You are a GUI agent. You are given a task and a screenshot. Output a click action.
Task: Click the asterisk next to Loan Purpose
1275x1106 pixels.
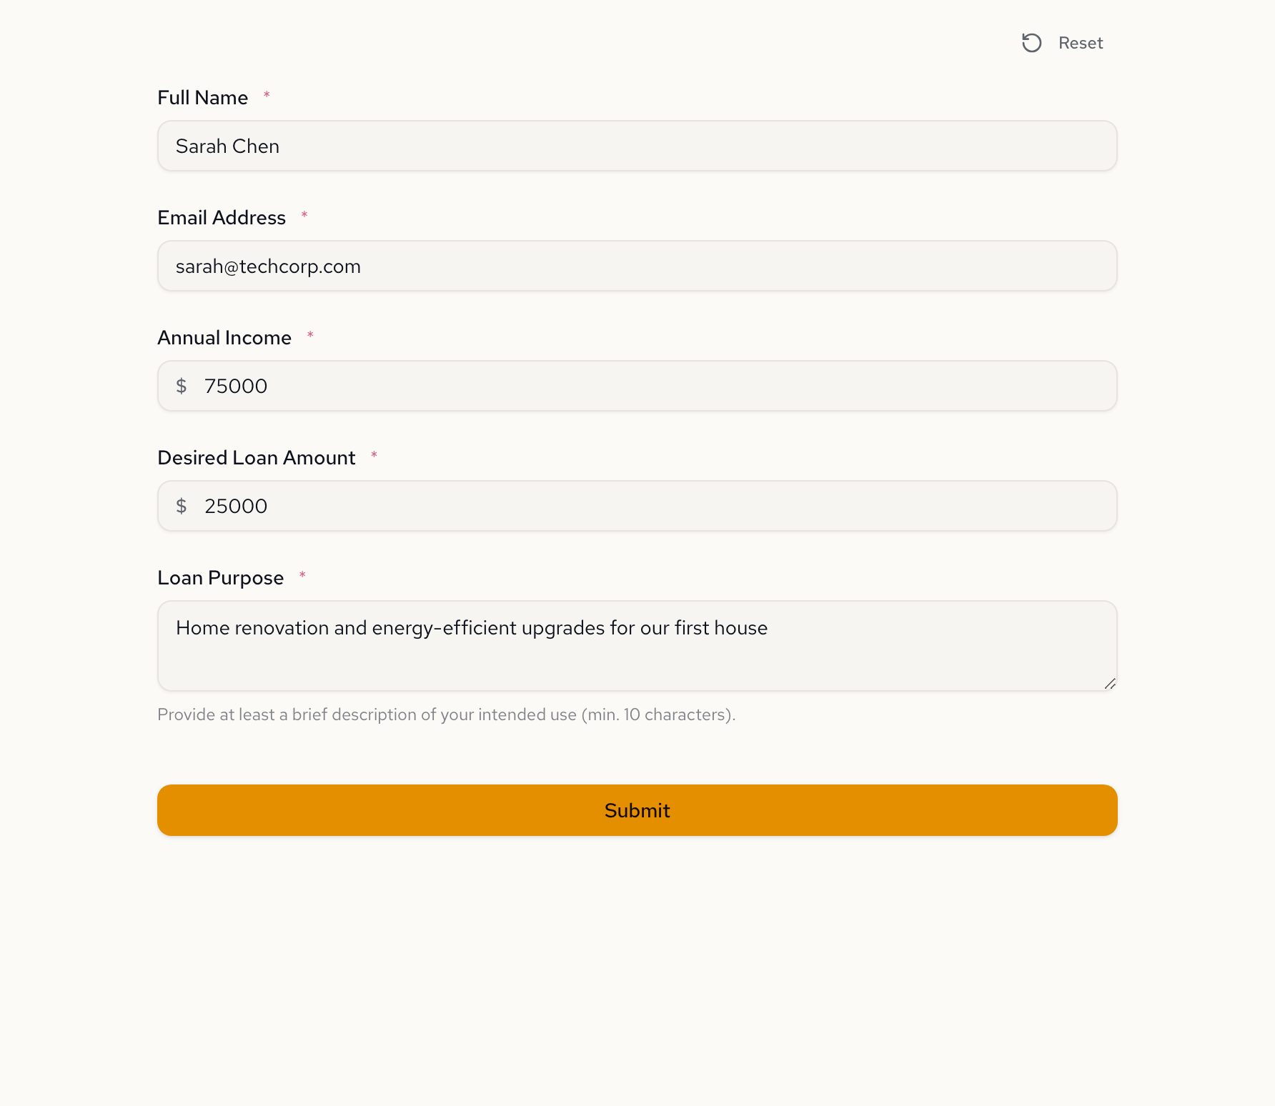[x=302, y=575]
